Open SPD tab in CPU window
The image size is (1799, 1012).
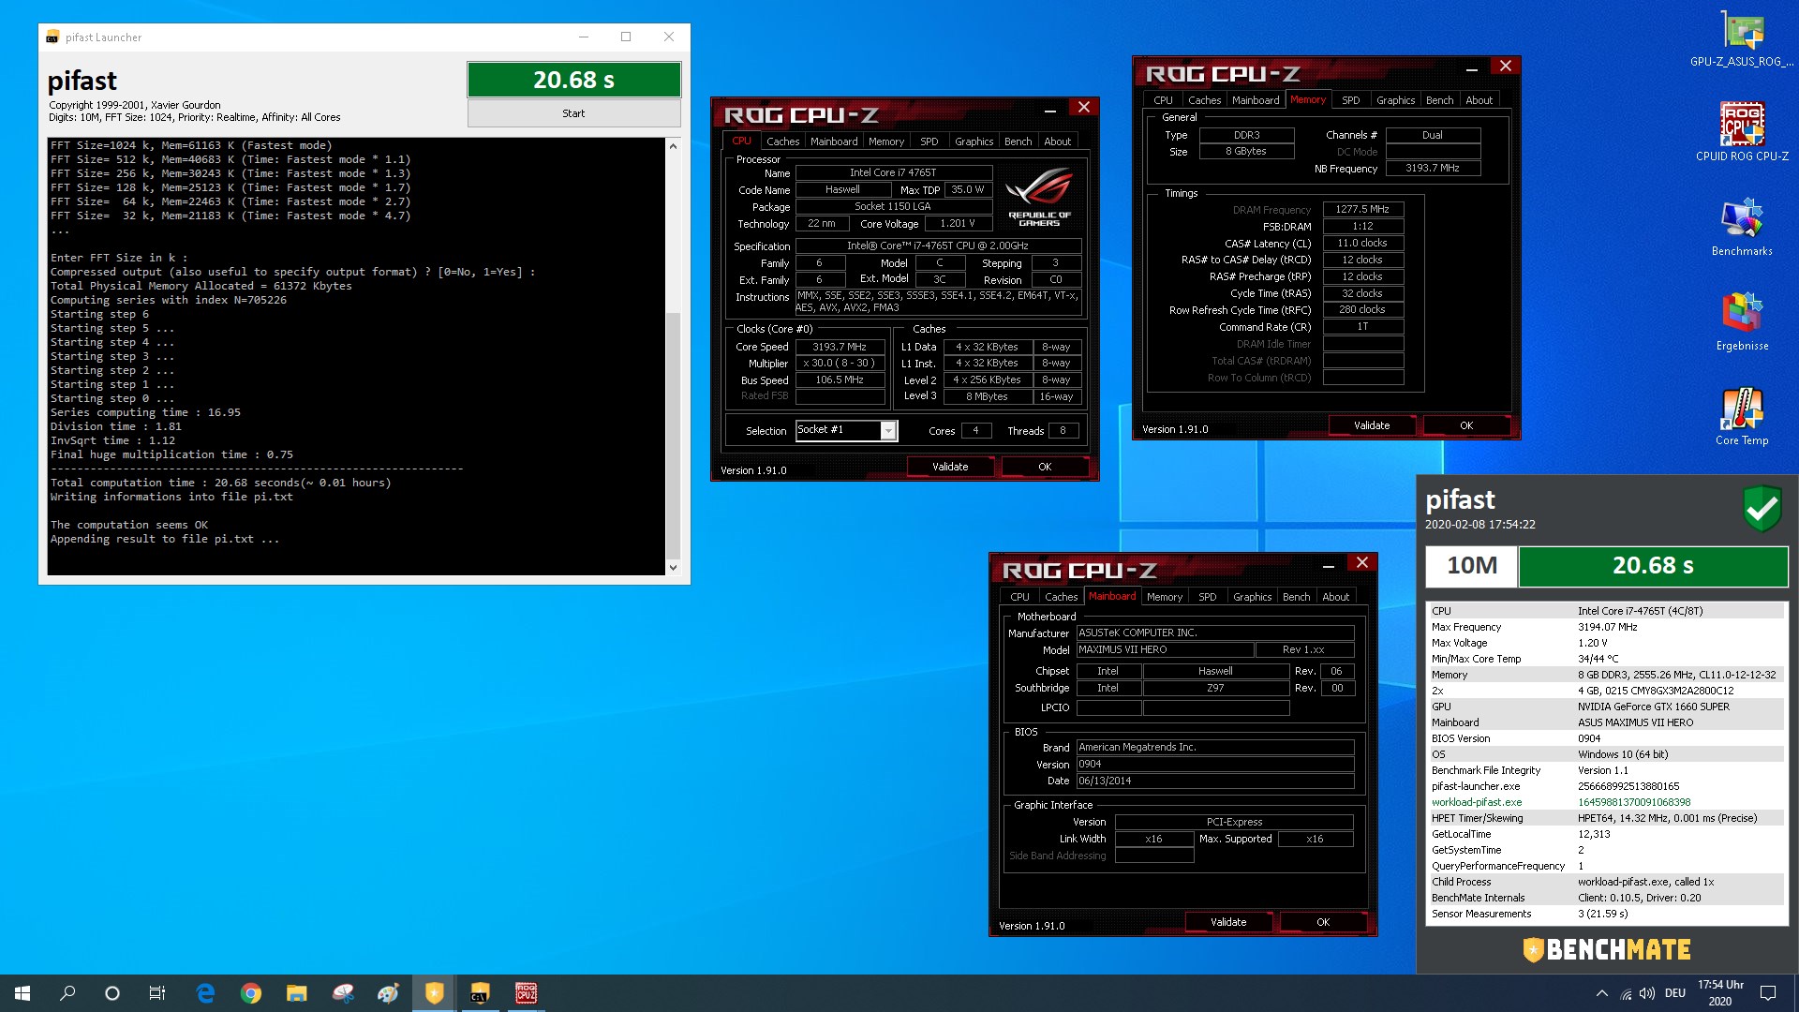929,141
